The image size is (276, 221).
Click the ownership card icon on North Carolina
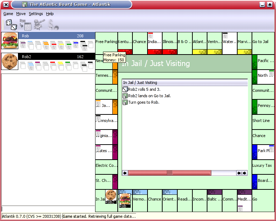pos(271,73)
